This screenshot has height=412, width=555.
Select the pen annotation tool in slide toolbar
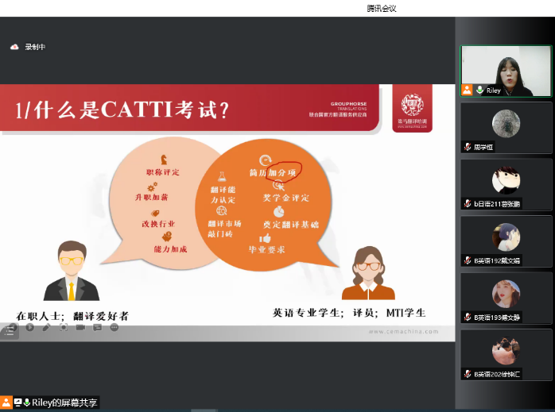tap(46, 327)
